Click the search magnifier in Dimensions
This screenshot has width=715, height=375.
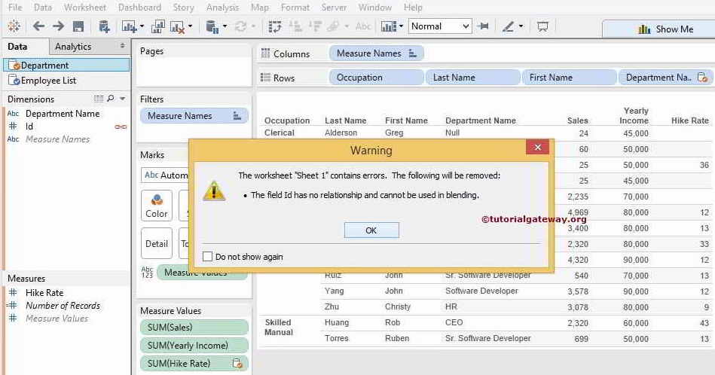(x=111, y=99)
